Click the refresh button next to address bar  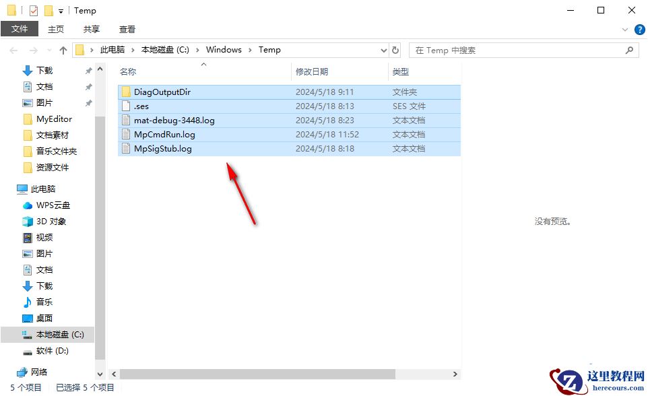(395, 49)
